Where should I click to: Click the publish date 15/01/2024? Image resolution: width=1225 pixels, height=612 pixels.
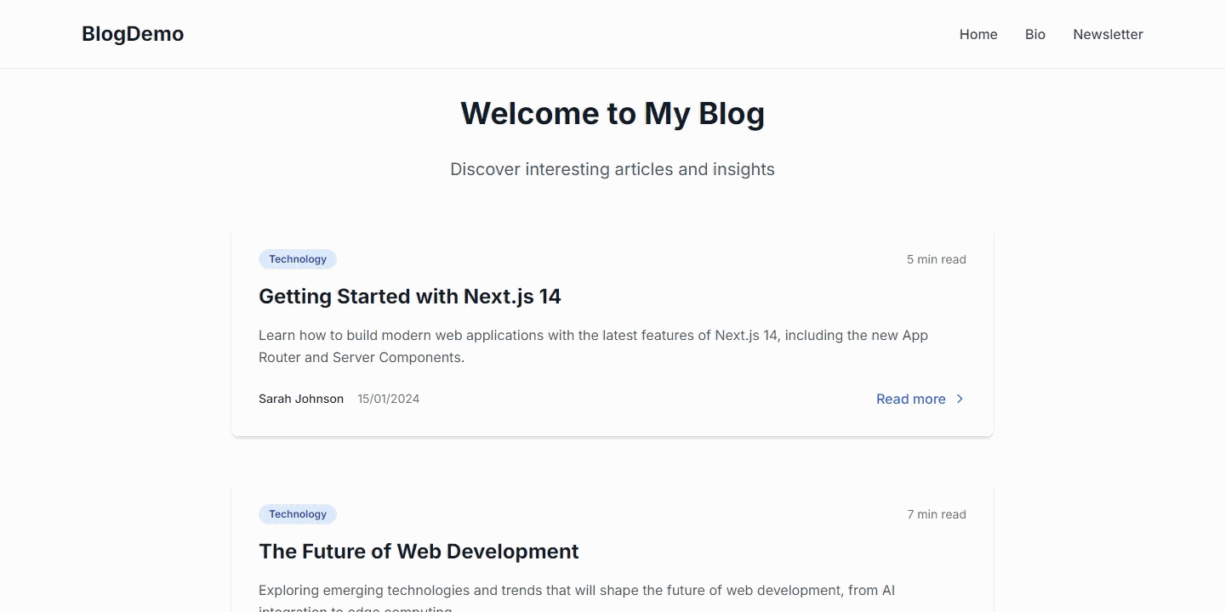point(388,399)
